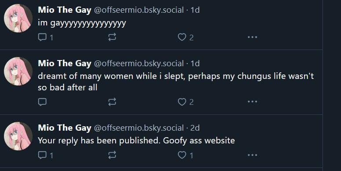The width and height of the screenshot is (341, 171).
Task: Open the 2d timestamp on third post
Action: tap(195, 128)
